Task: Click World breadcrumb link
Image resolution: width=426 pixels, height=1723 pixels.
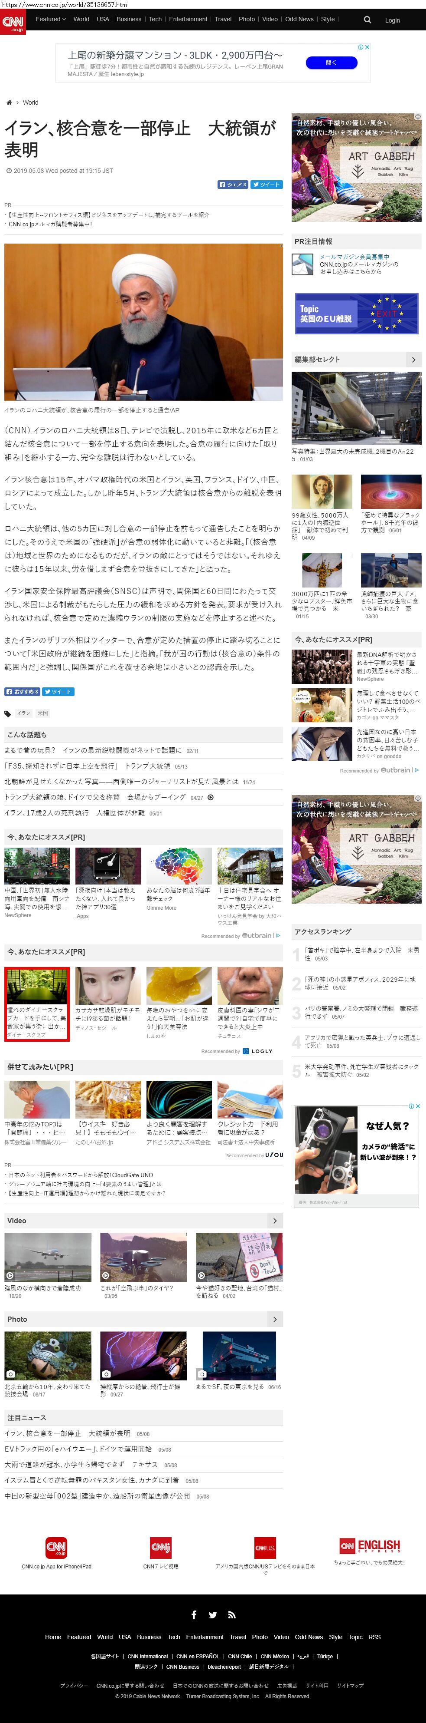Action: click(x=31, y=102)
